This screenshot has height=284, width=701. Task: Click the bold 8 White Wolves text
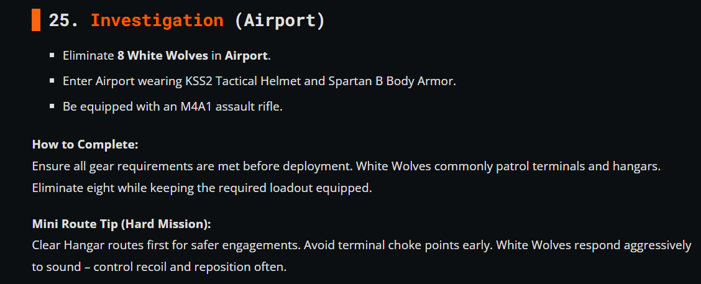coord(162,56)
